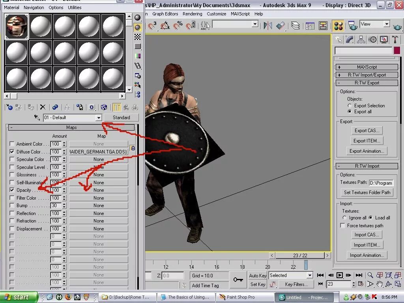Click the Standard material type button

(122, 118)
